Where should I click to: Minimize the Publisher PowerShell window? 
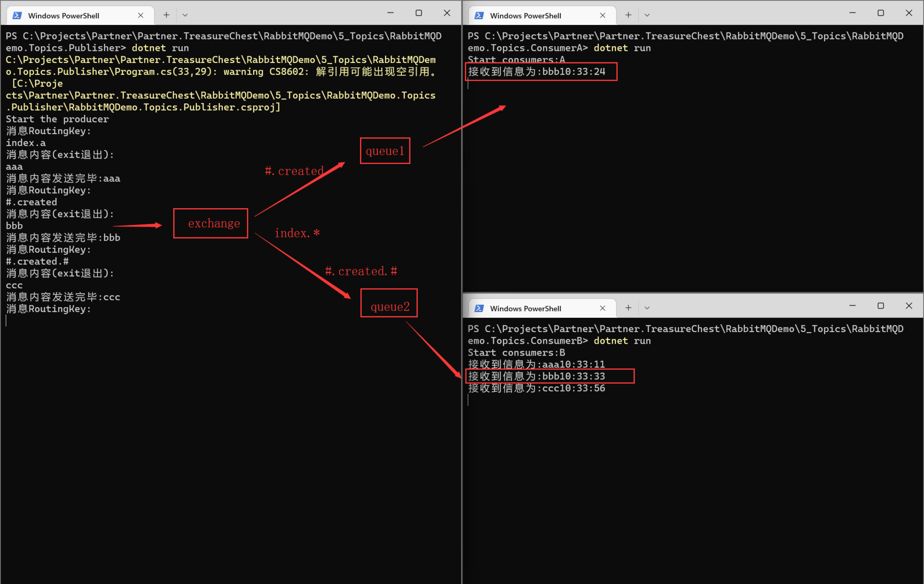point(390,13)
